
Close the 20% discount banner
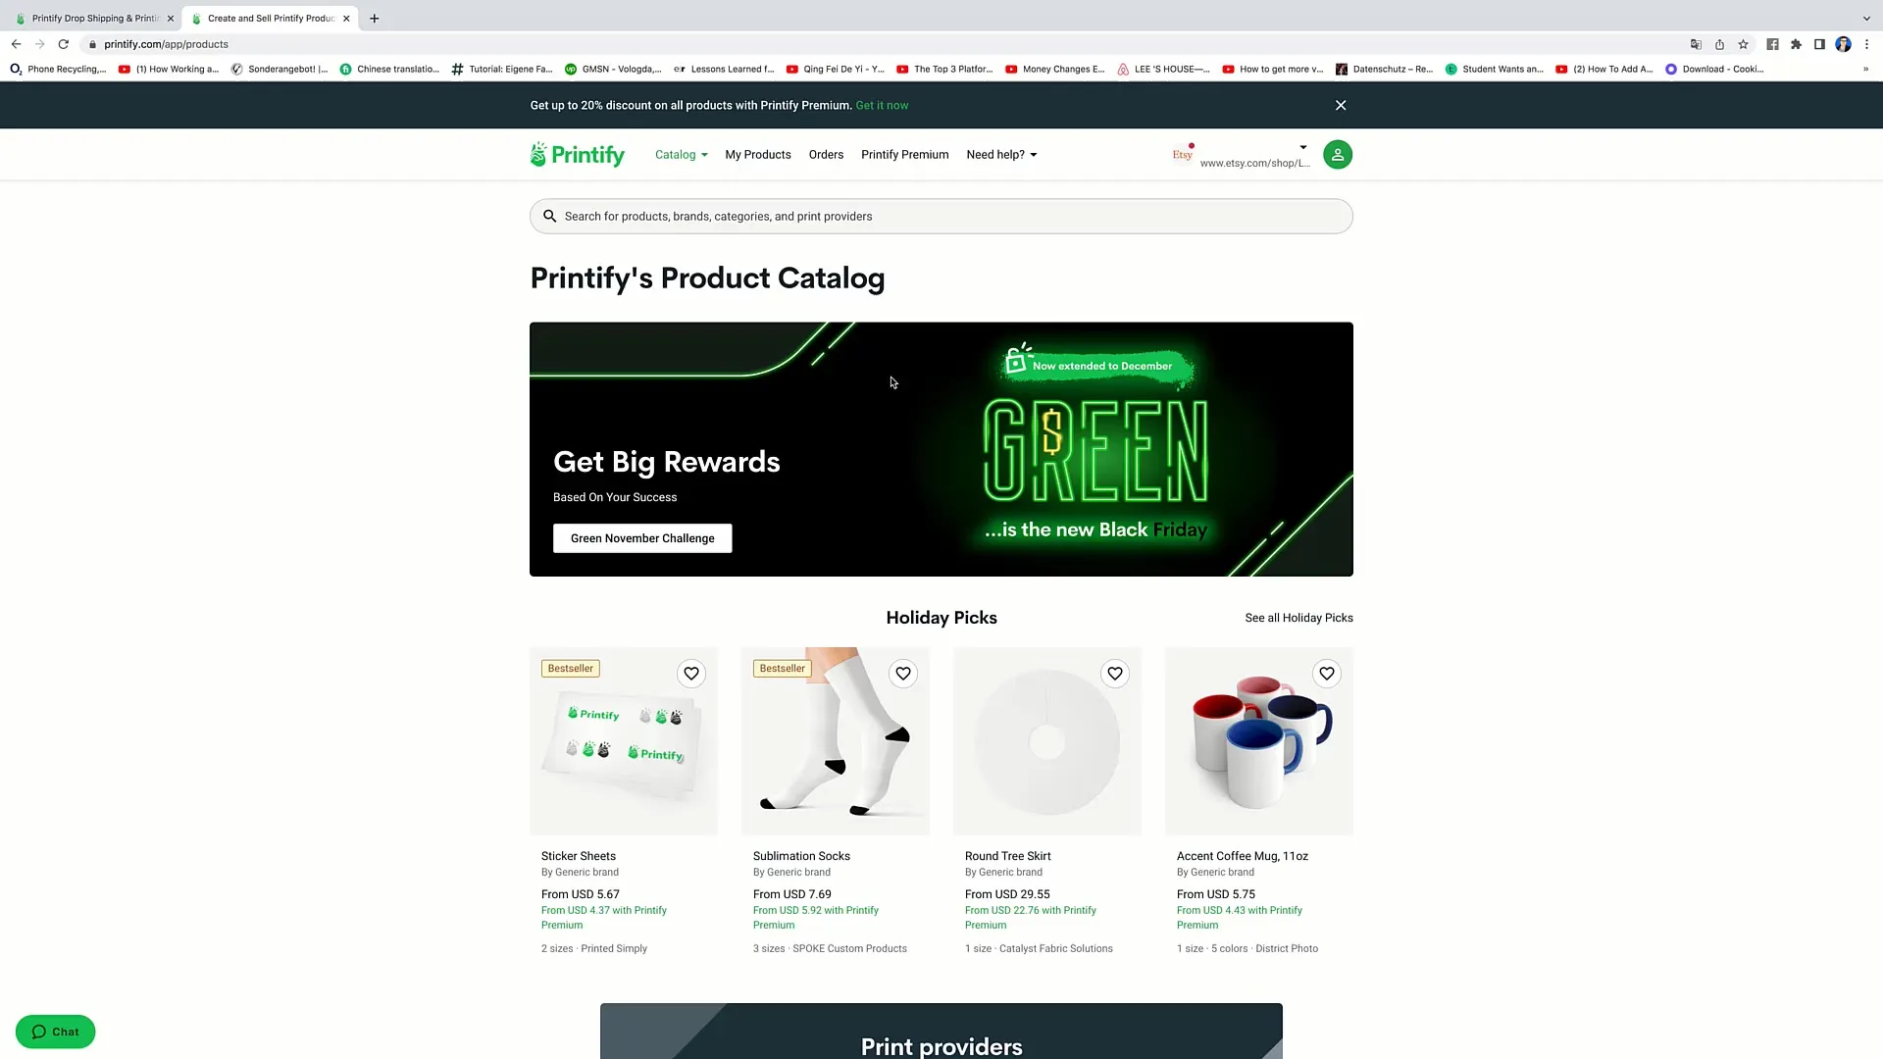[x=1340, y=105]
